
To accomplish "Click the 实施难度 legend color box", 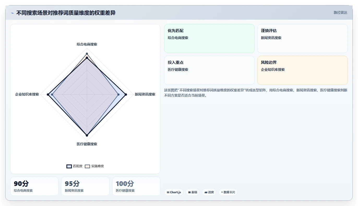I will click(x=87, y=166).
